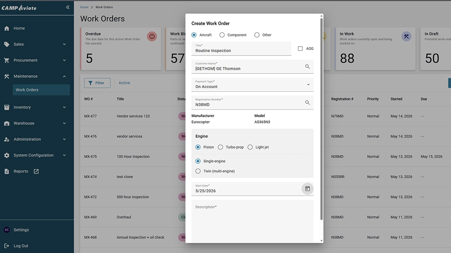Sort by the Priority column header

373,99
